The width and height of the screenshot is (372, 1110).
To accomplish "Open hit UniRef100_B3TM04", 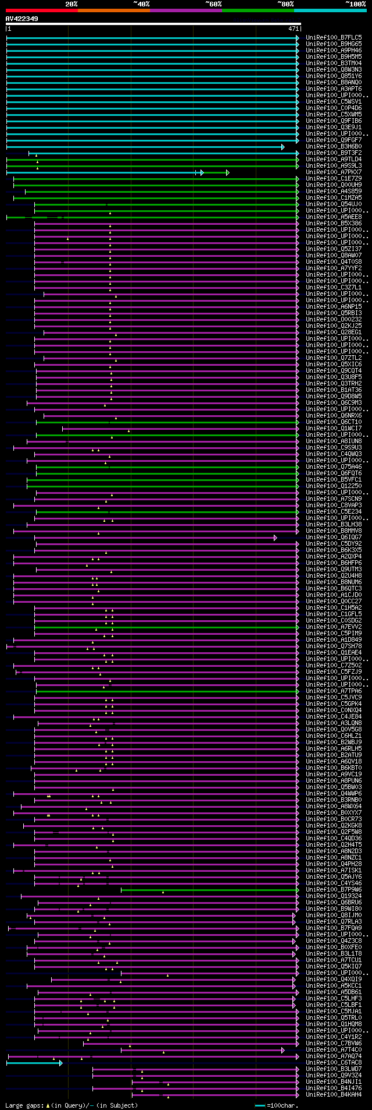I will pos(334,63).
